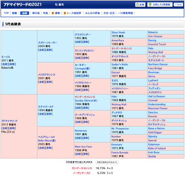Screen dimensions: 185x175
Task: Click メジロクインシー link
Action: (x=120, y=89)
